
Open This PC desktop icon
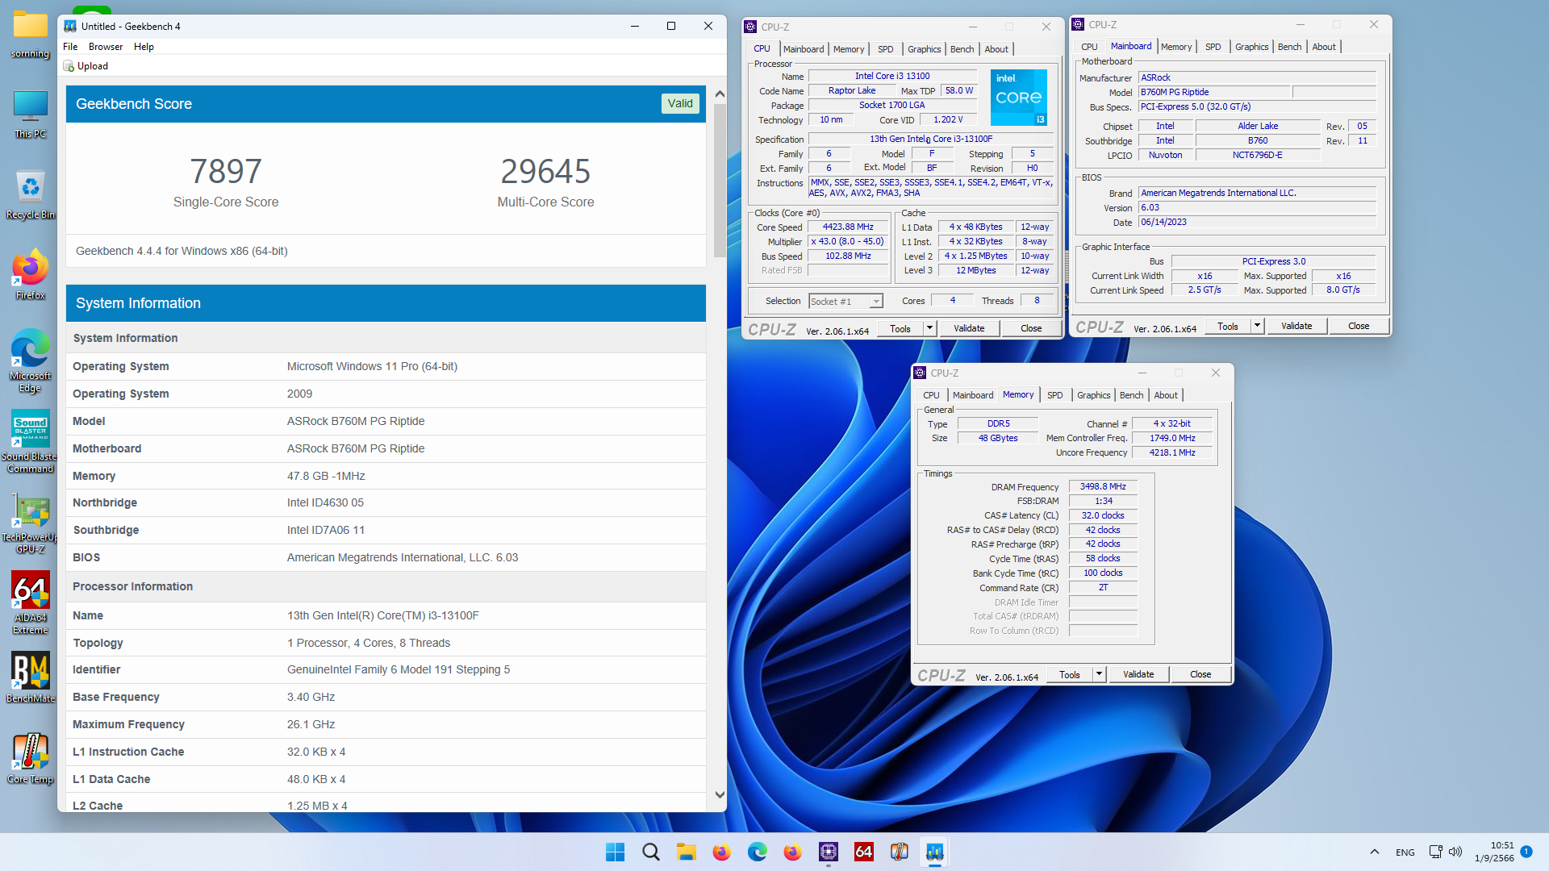pos(30,115)
